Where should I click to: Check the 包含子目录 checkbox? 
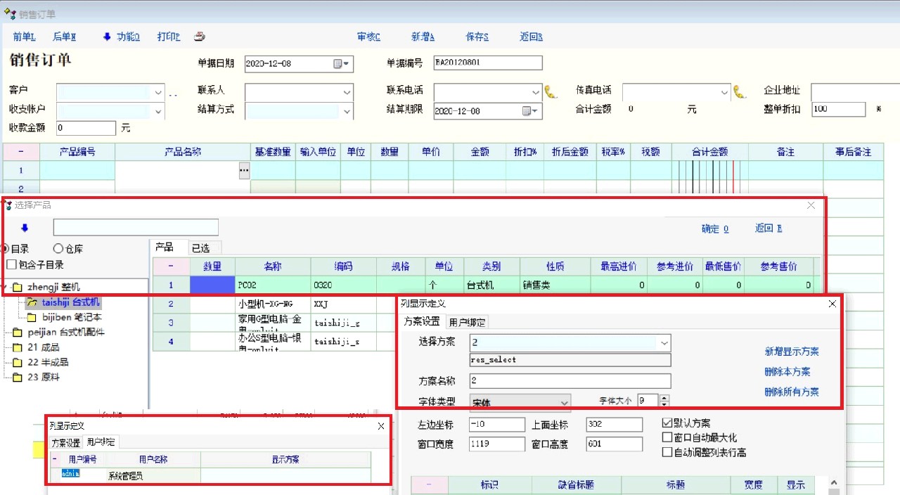[x=11, y=265]
